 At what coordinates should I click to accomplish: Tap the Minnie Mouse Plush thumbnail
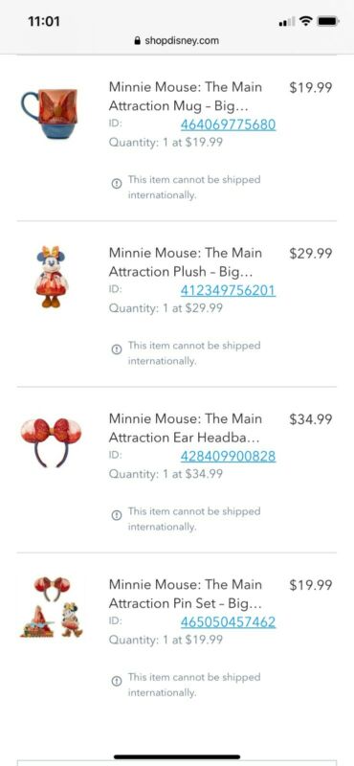coord(52,277)
